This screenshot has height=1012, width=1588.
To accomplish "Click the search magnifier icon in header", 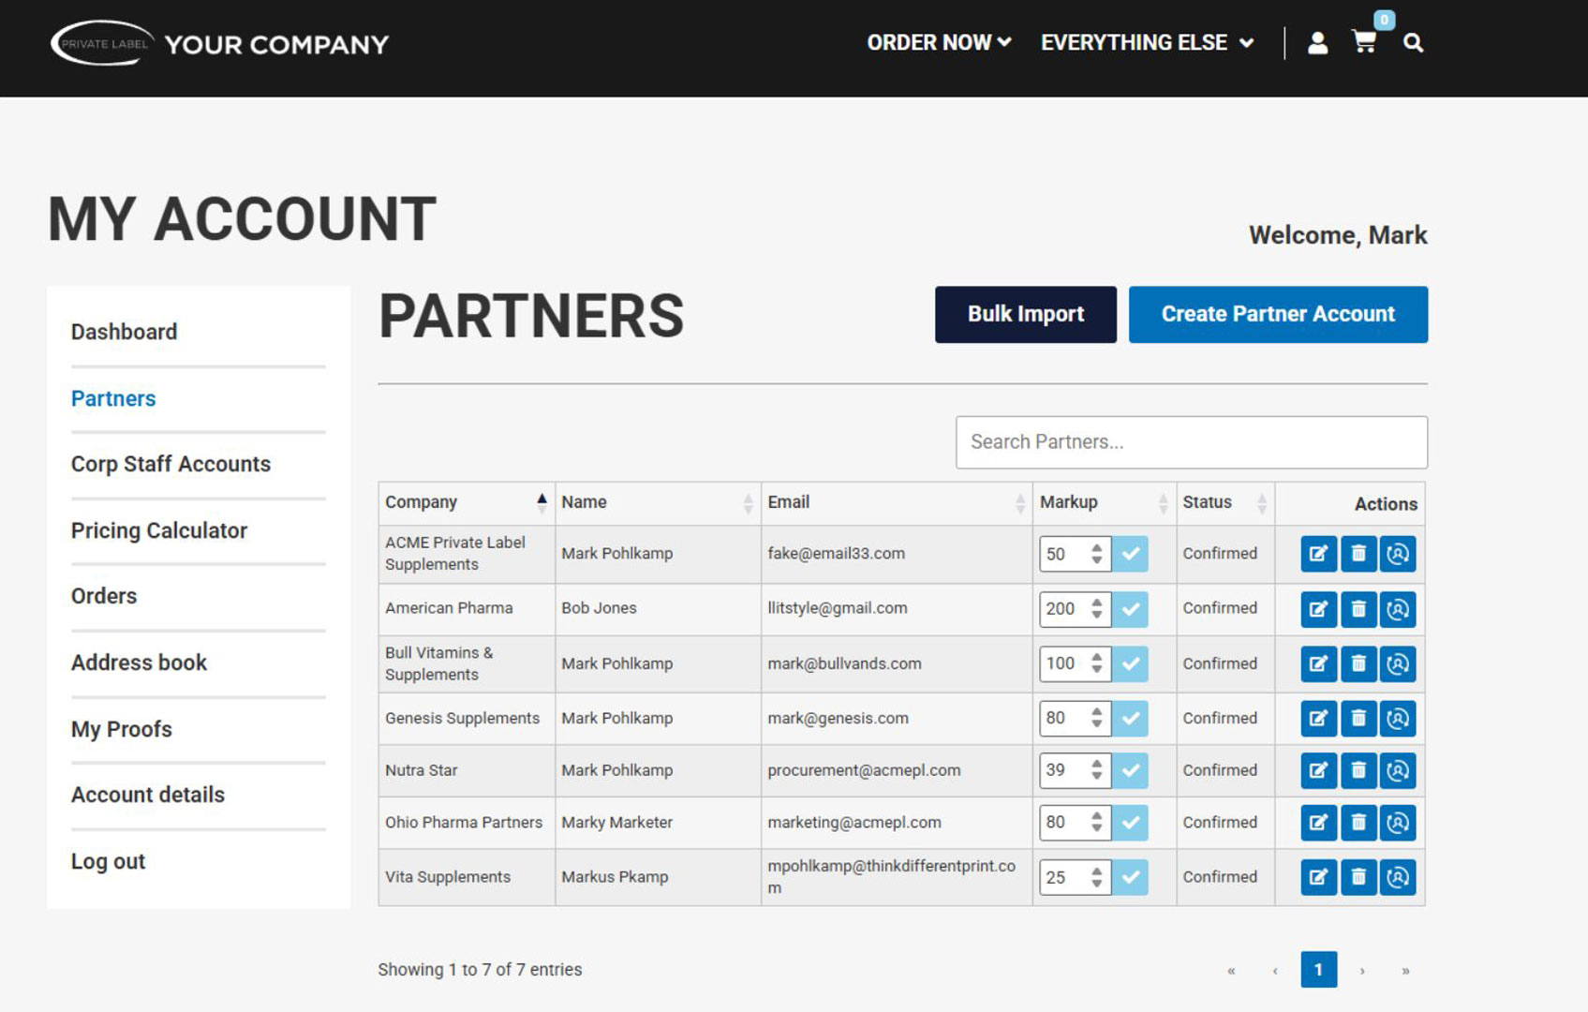I will [1413, 43].
